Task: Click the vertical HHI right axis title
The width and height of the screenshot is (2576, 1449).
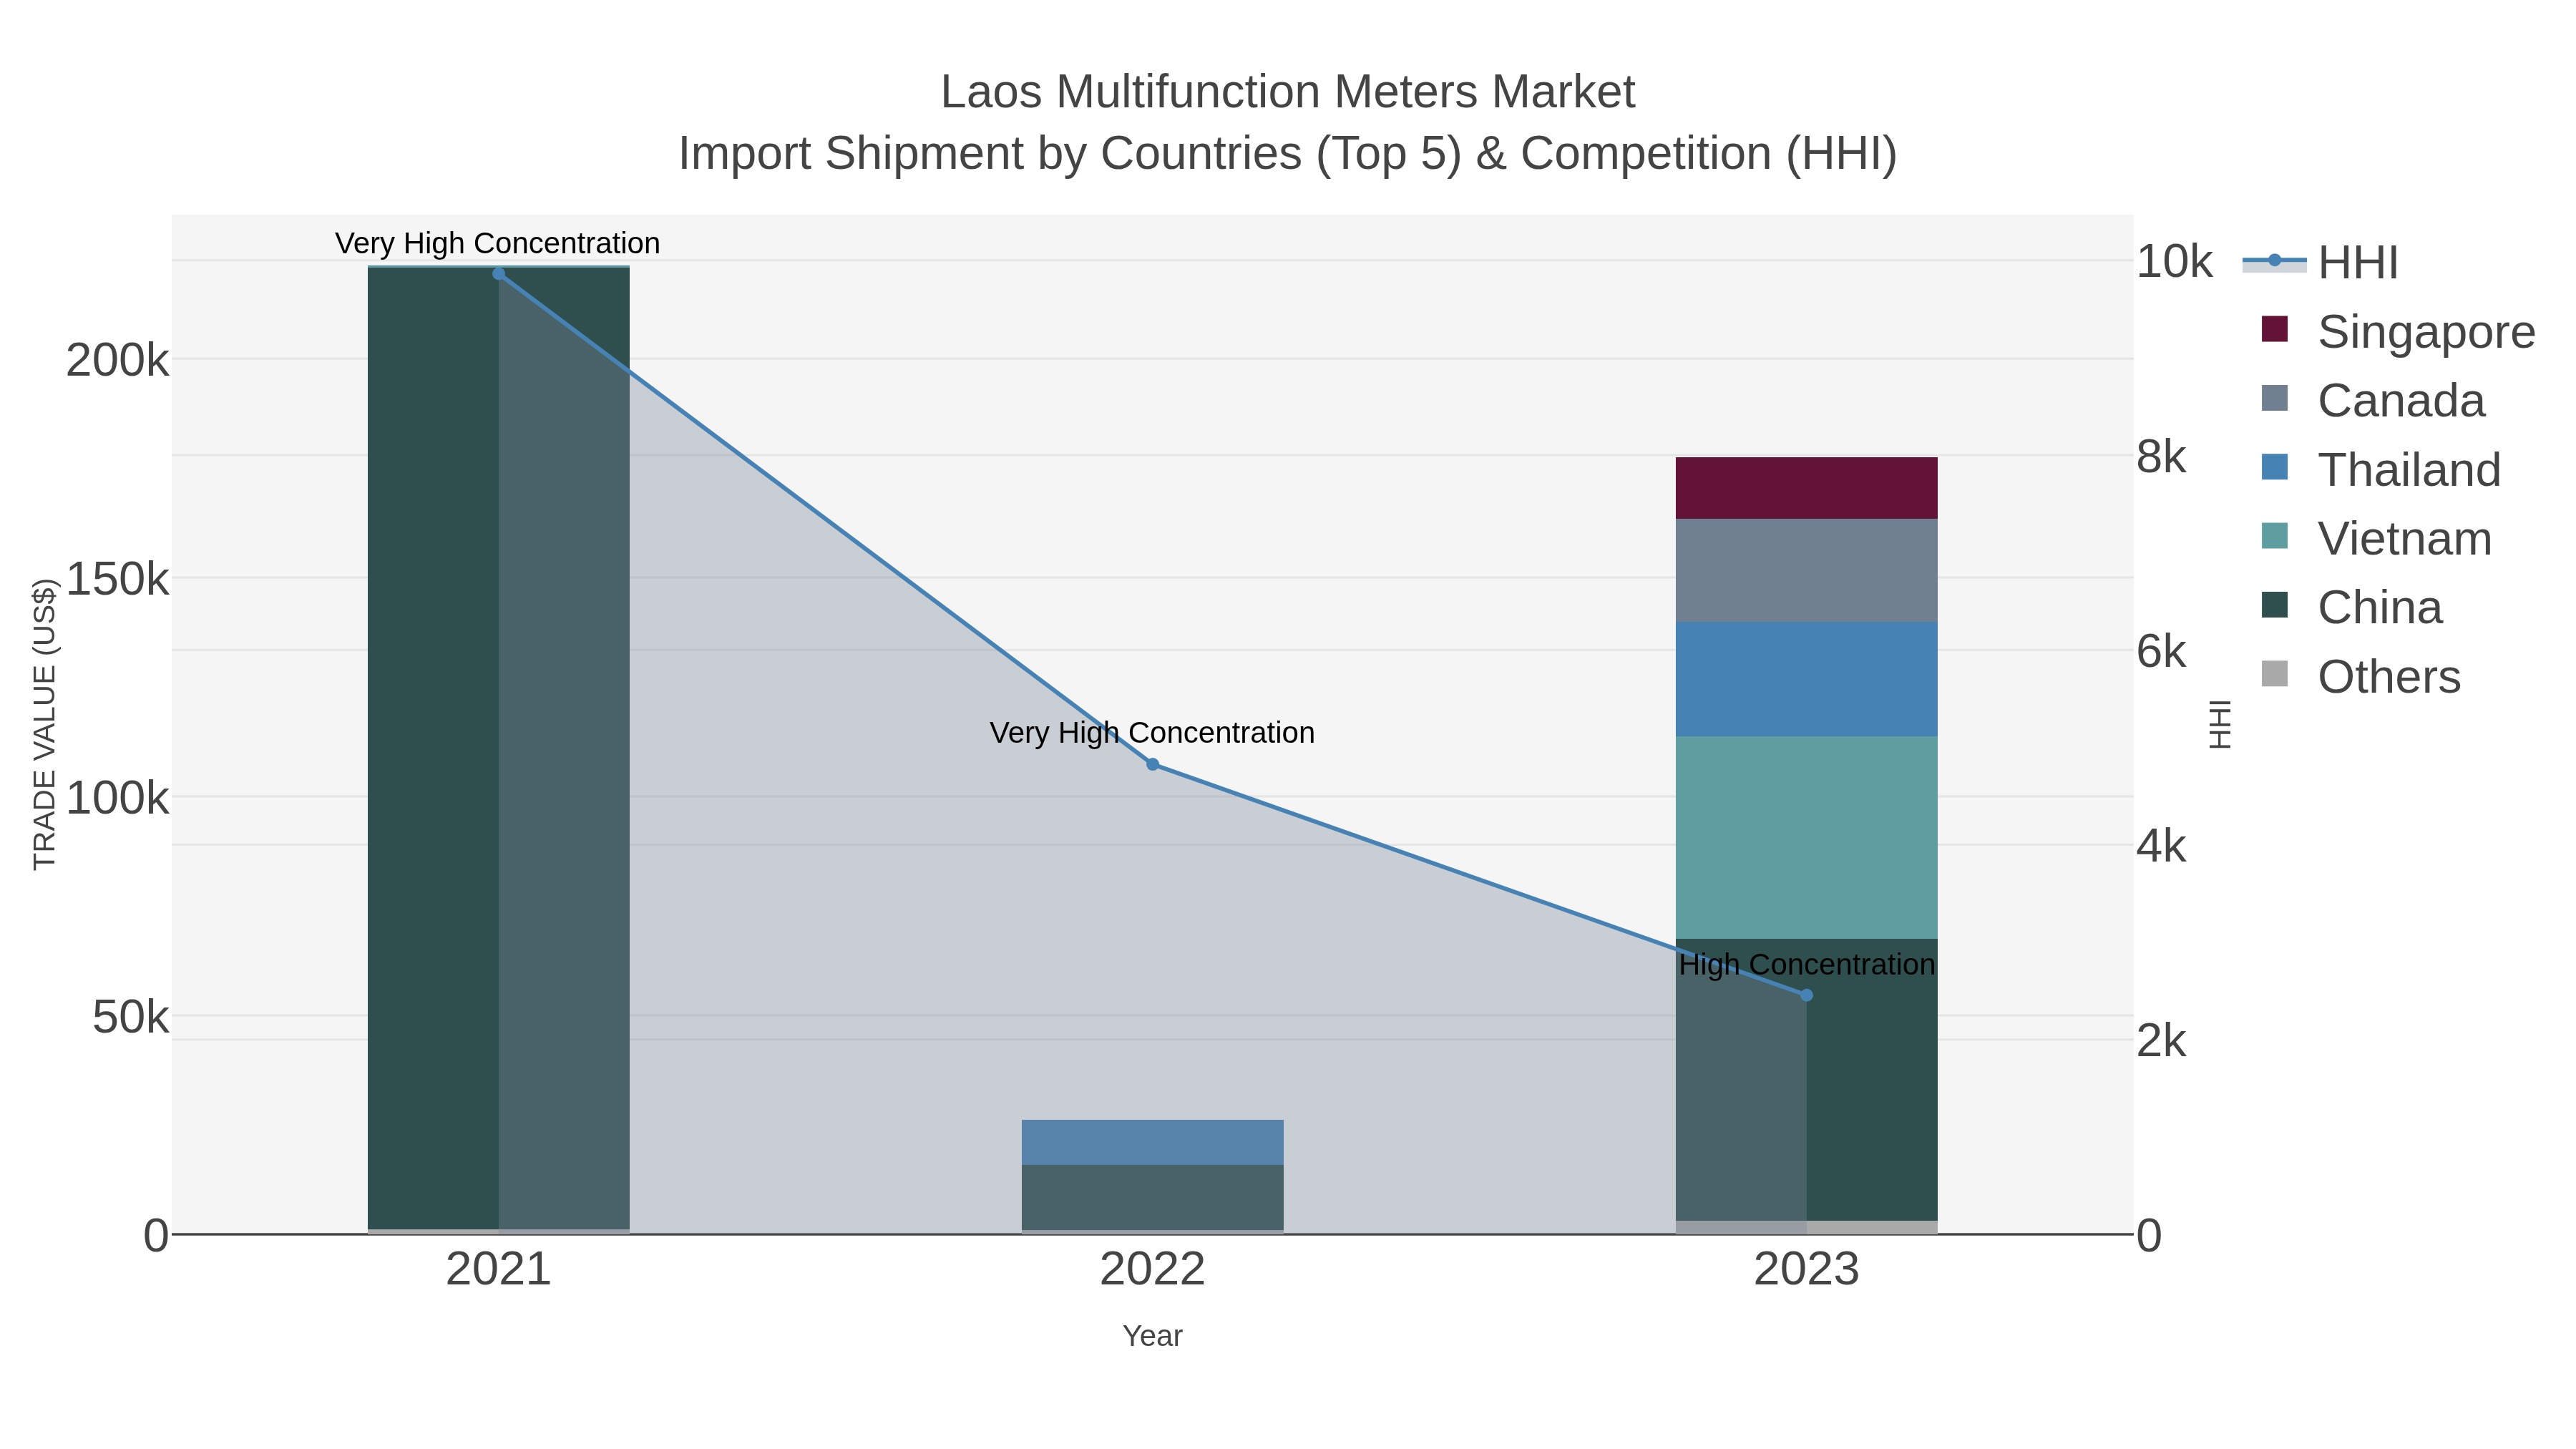Action: tap(2219, 724)
